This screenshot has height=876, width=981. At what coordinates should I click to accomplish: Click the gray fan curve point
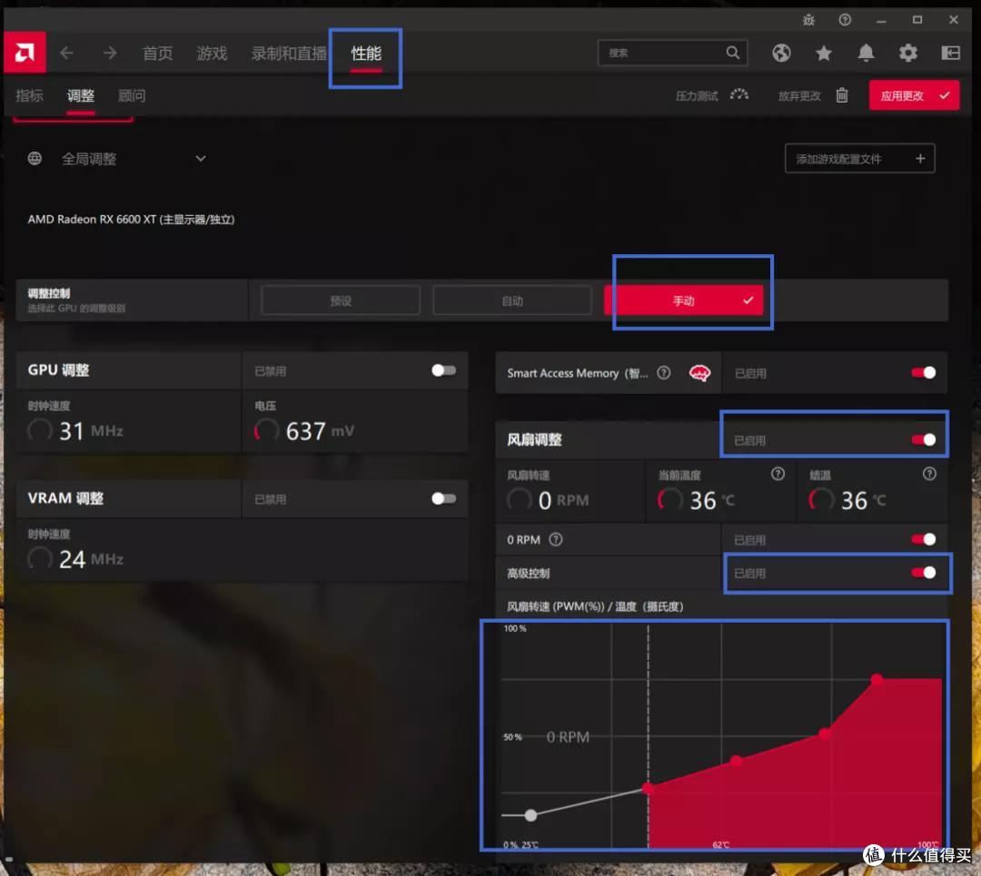pyautogui.click(x=530, y=814)
